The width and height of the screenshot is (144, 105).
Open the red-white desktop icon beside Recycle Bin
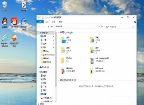point(24,6)
